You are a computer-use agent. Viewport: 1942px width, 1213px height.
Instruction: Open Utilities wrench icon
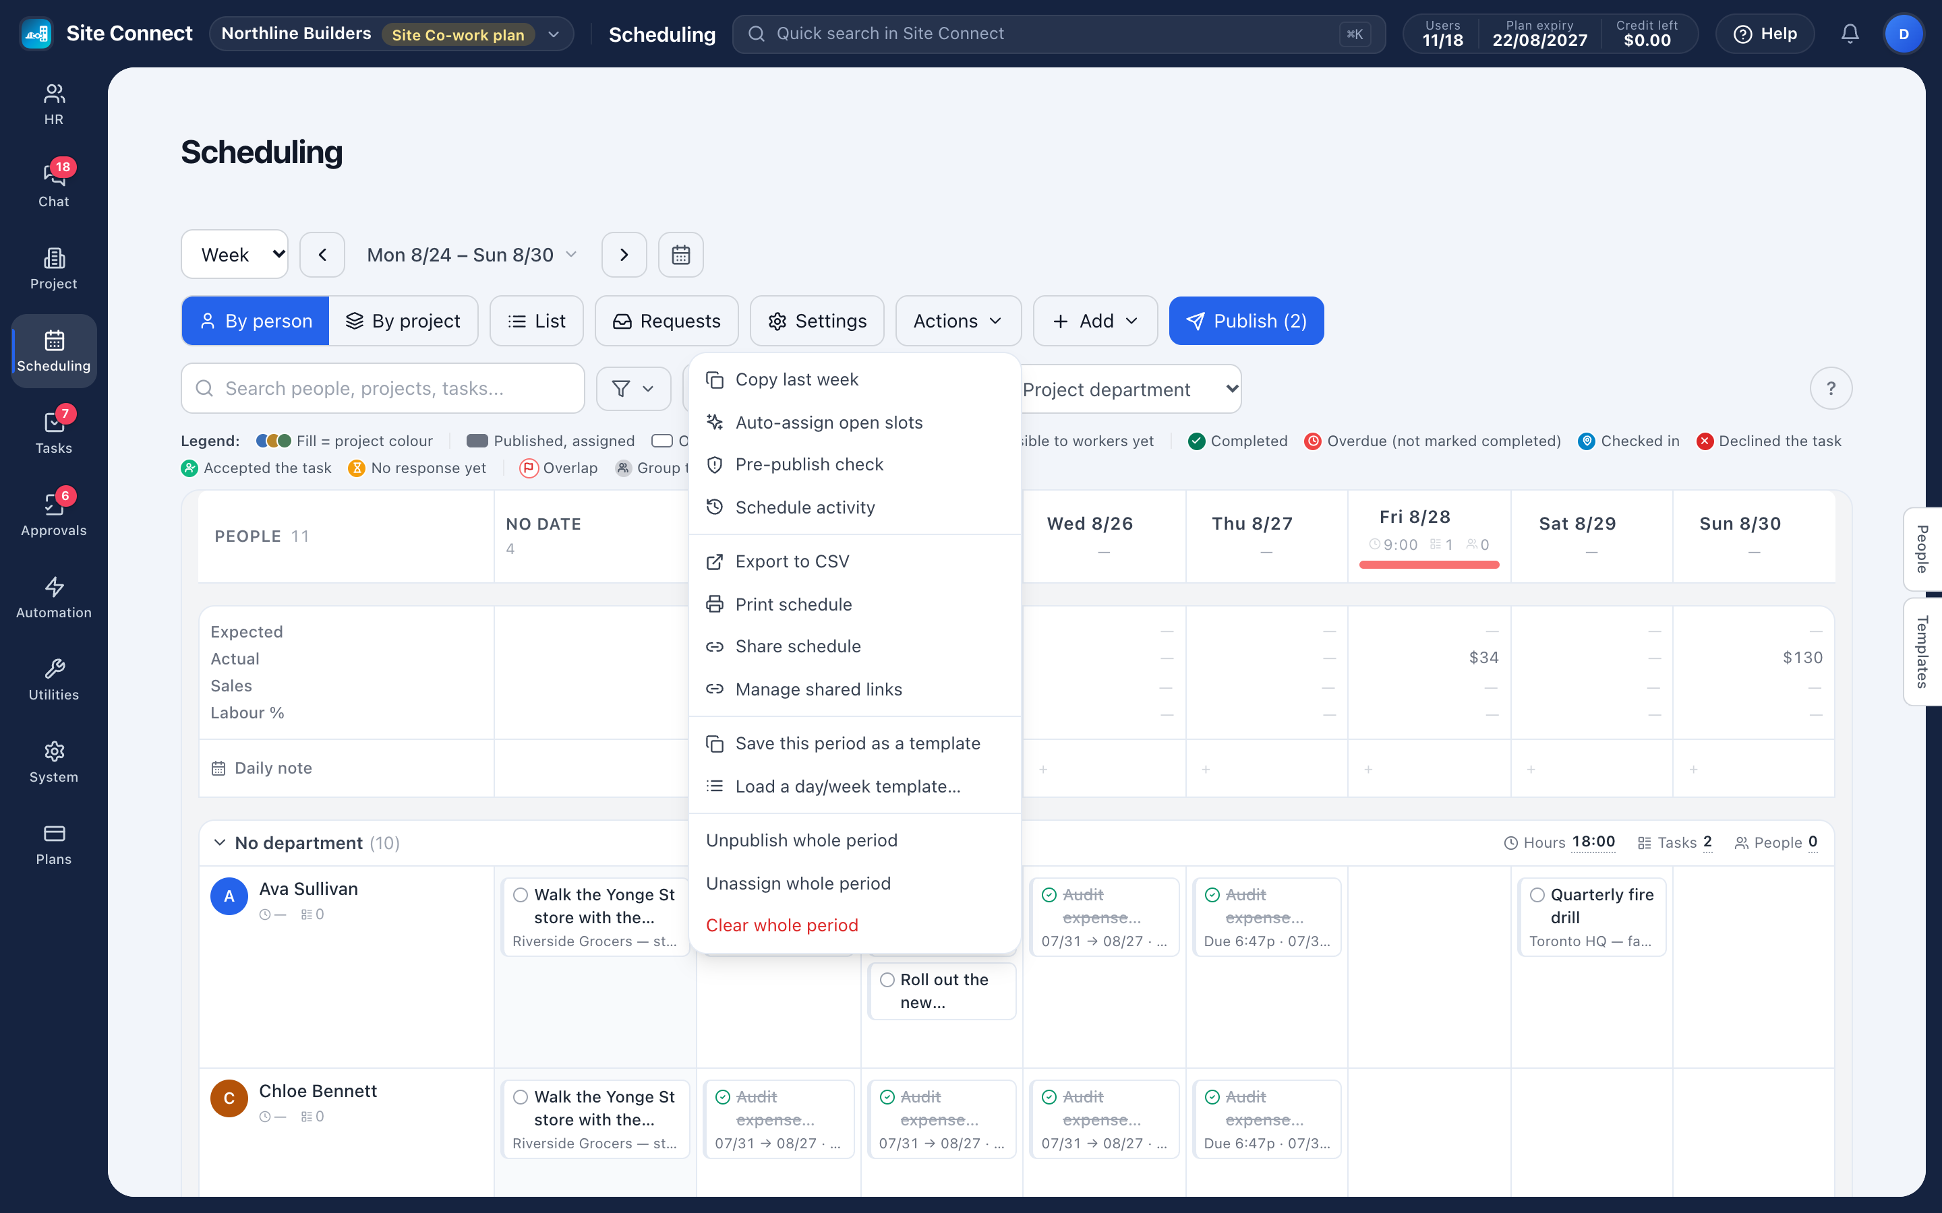(x=54, y=679)
